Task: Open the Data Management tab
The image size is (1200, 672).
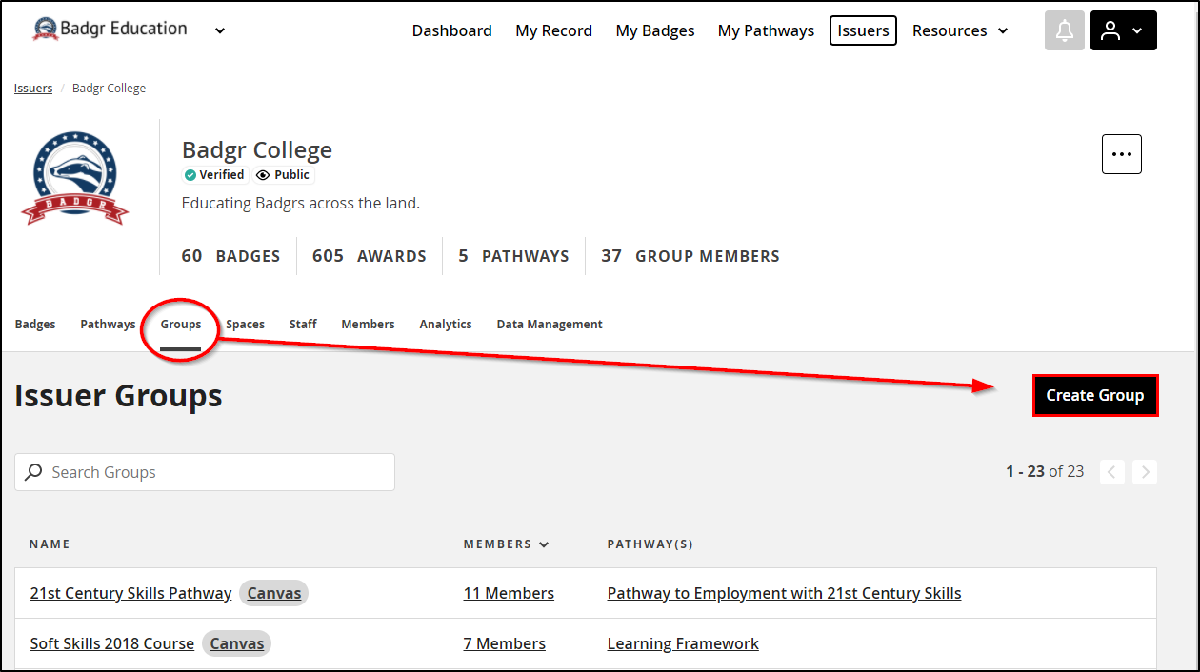Action: pos(550,325)
